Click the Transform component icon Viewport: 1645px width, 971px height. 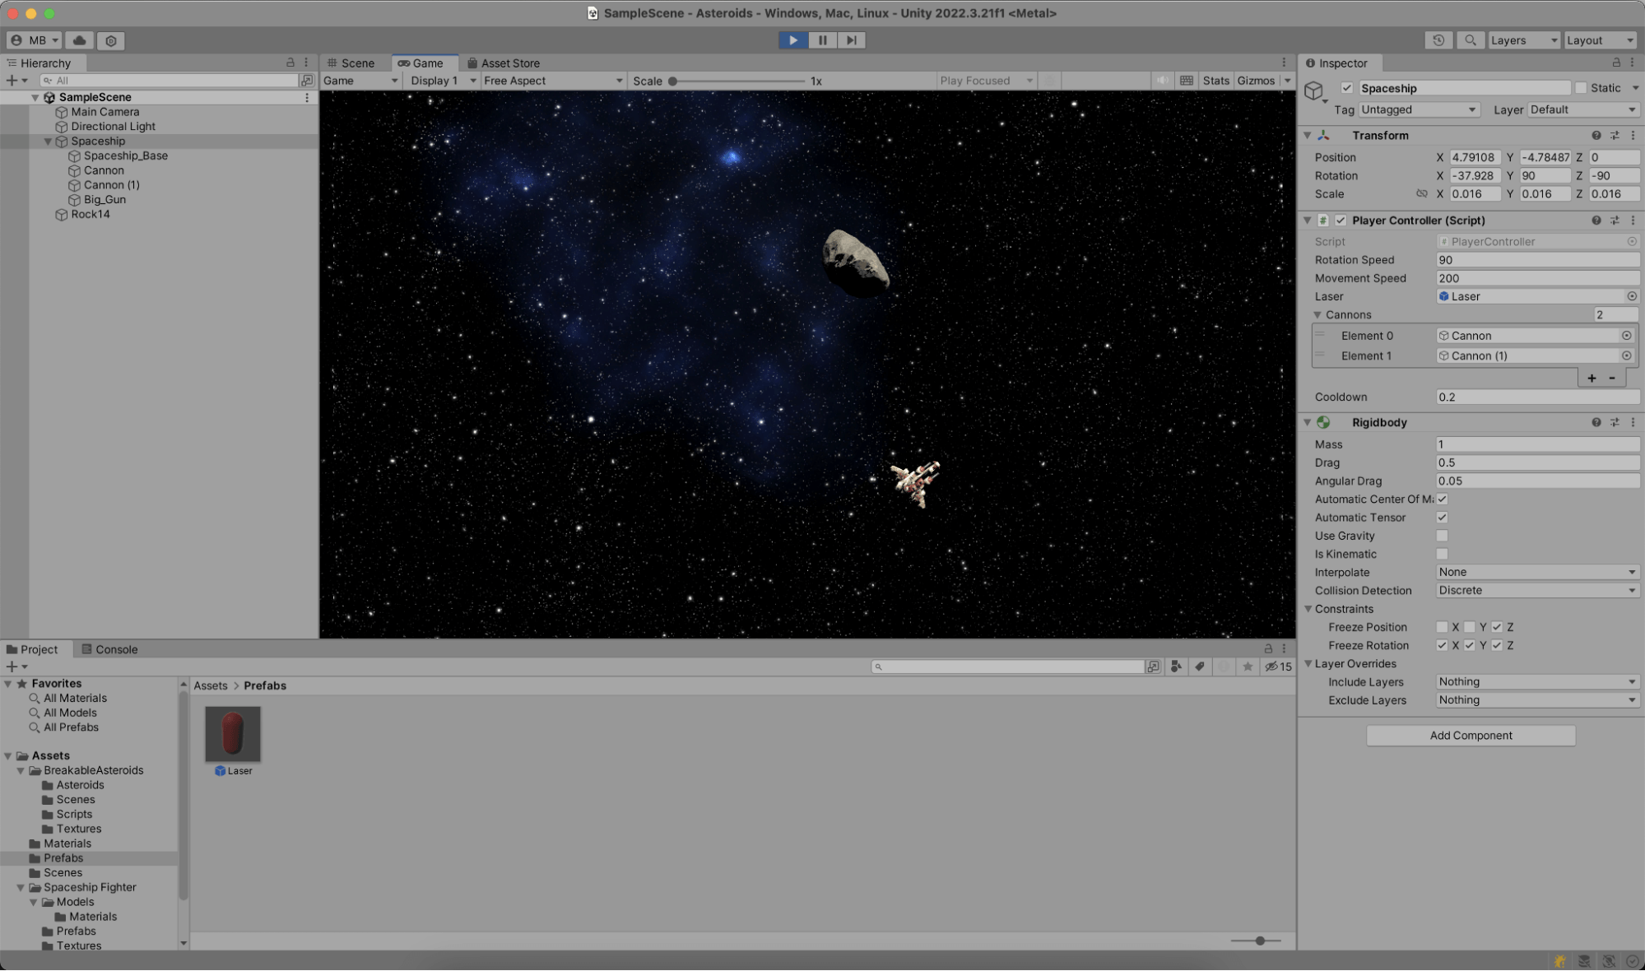click(1326, 135)
